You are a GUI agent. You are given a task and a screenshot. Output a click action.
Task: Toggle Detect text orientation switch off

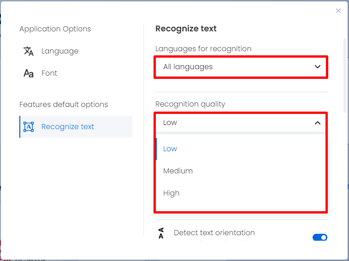click(320, 237)
